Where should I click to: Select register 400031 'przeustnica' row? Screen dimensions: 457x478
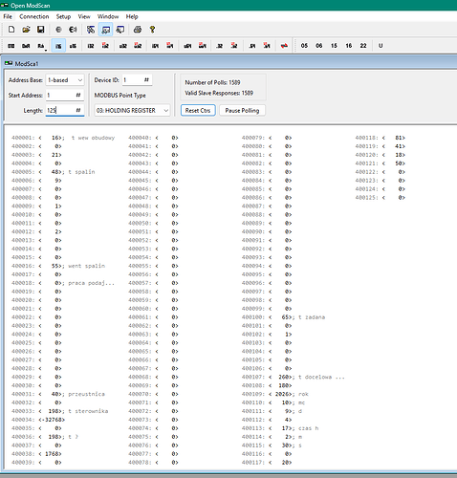coord(58,394)
